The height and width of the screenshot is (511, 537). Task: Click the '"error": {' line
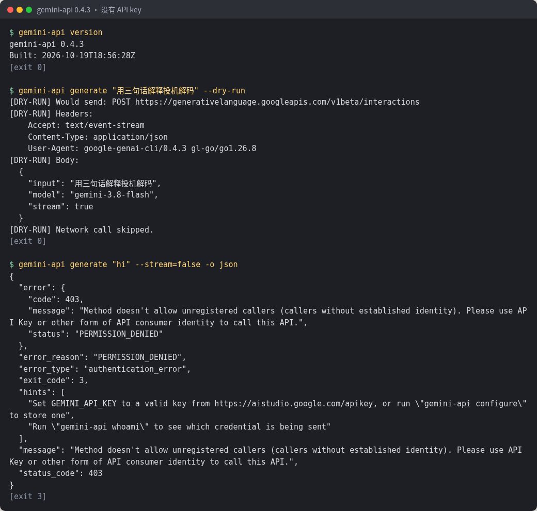(42, 288)
